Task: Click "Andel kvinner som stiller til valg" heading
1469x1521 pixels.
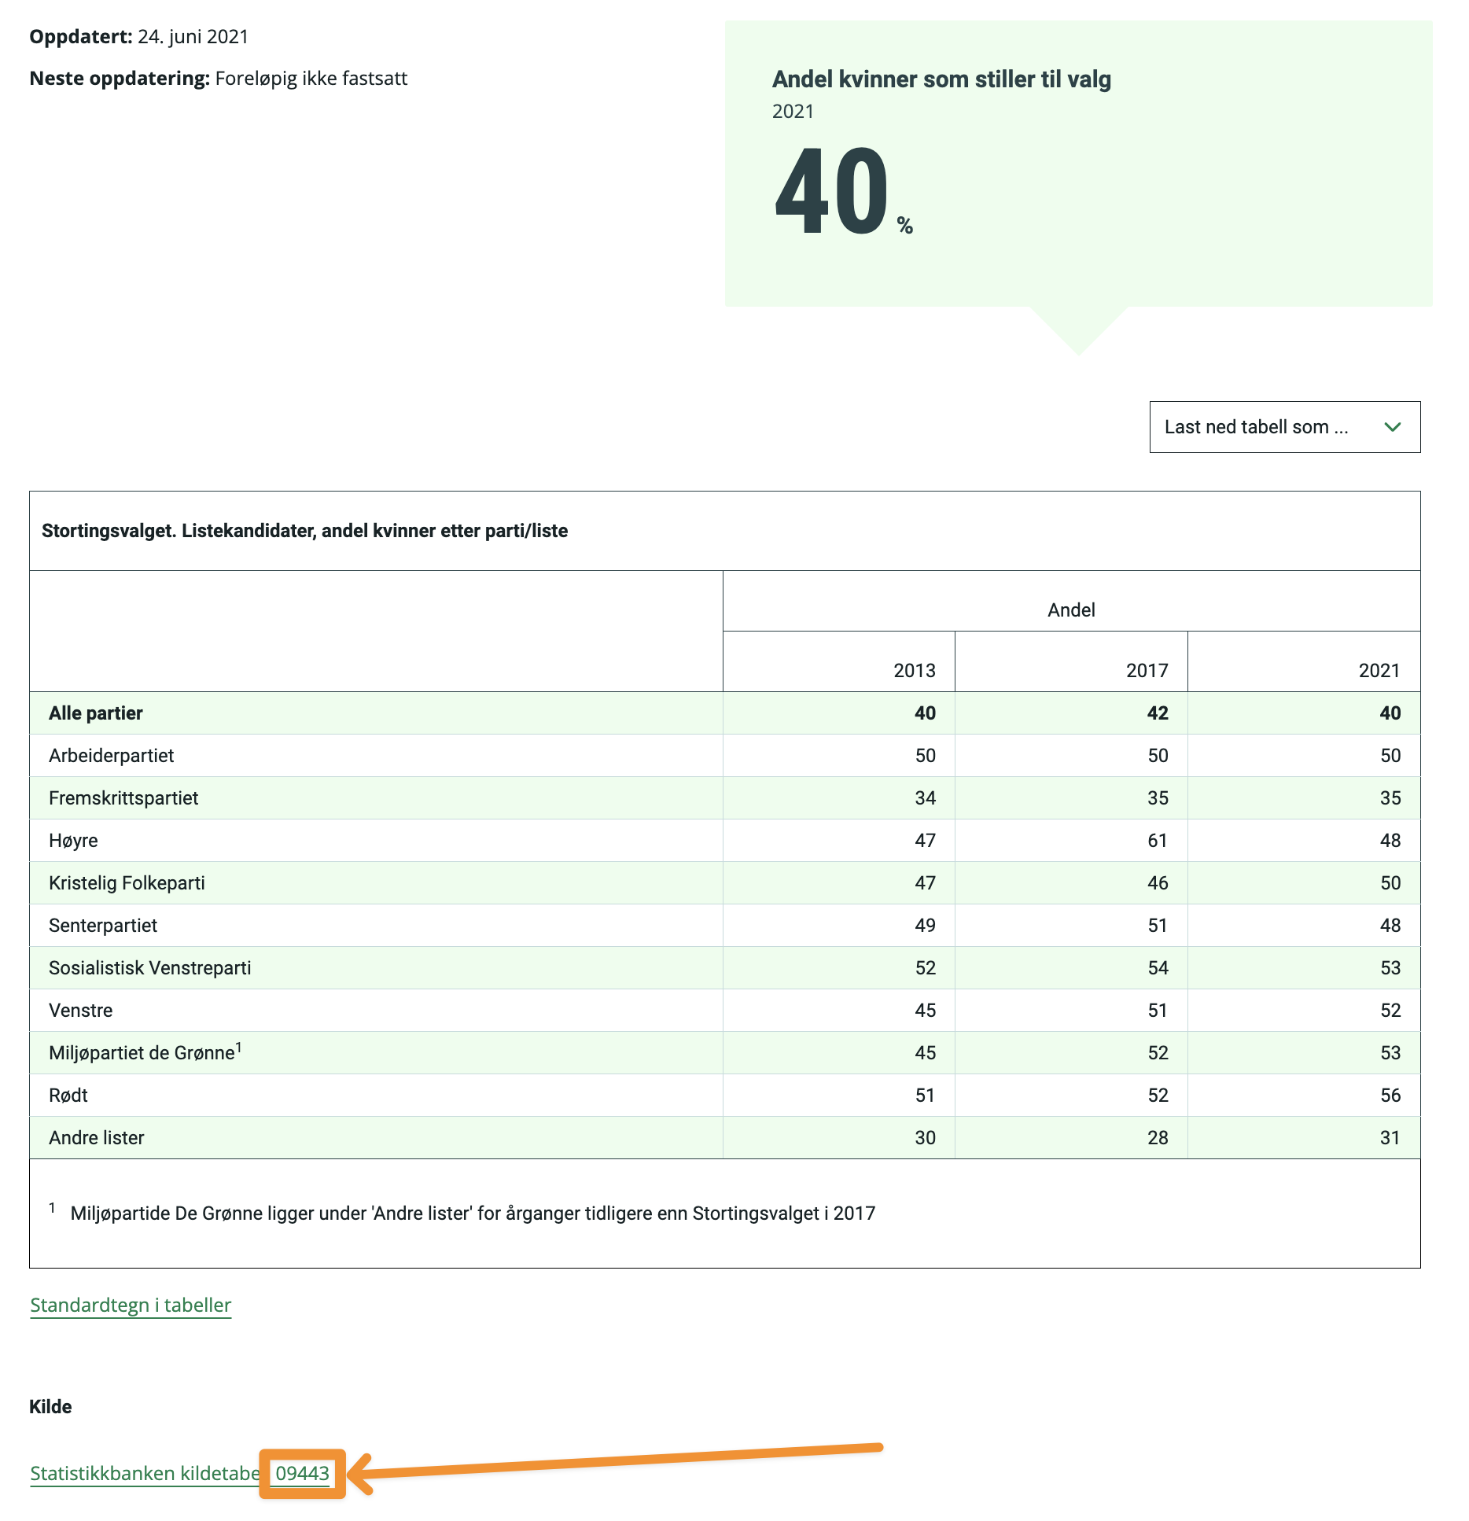Action: point(941,79)
